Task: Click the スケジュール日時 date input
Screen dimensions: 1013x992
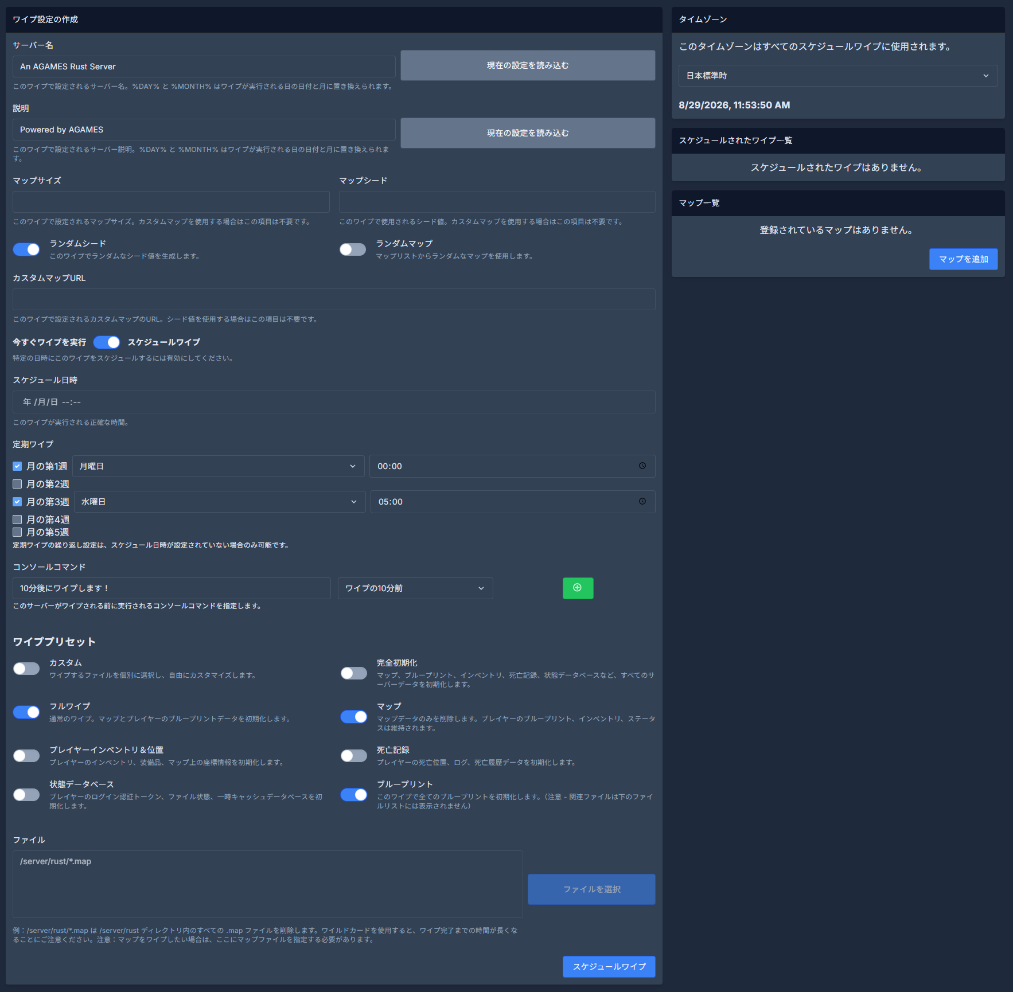Action: tap(334, 402)
